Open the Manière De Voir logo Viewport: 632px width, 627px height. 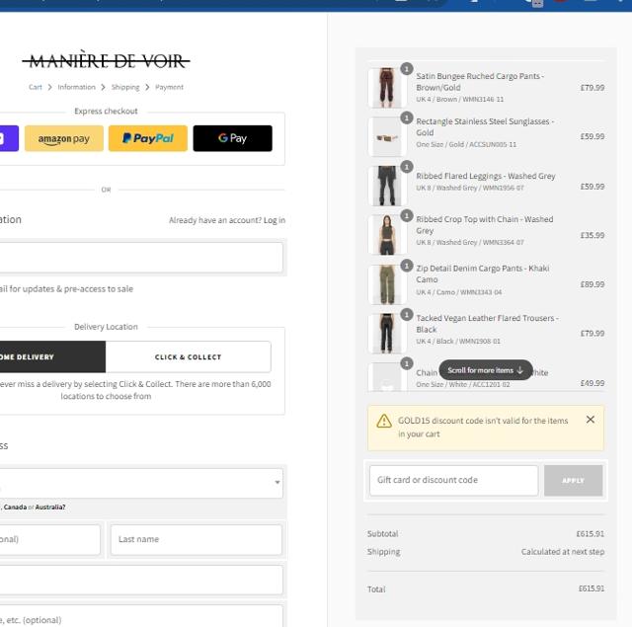(x=106, y=61)
